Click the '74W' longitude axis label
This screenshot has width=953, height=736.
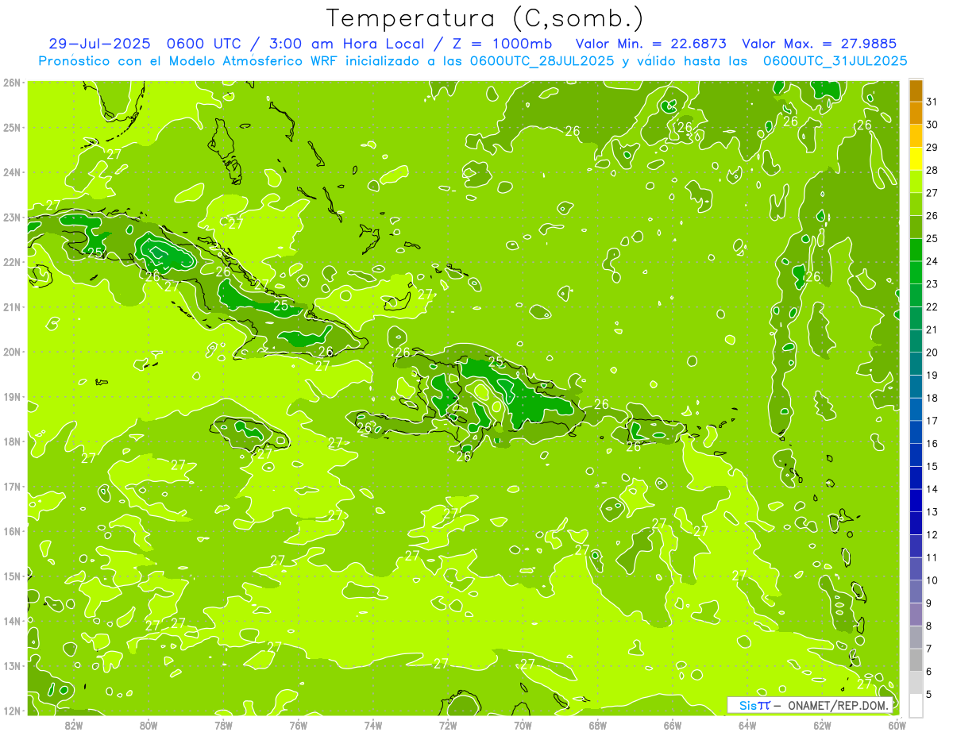click(x=373, y=725)
